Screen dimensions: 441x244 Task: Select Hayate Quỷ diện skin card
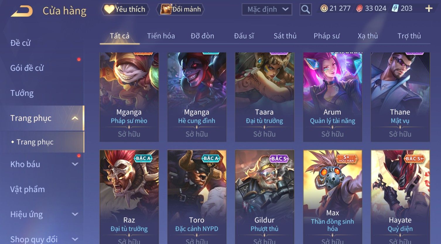point(400,197)
